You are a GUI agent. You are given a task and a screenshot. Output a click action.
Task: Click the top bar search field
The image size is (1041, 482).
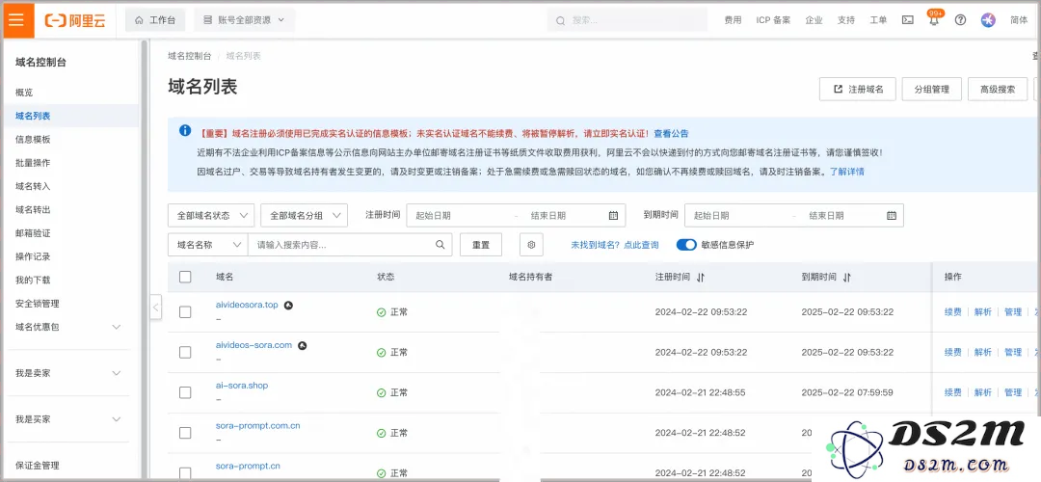tap(628, 20)
